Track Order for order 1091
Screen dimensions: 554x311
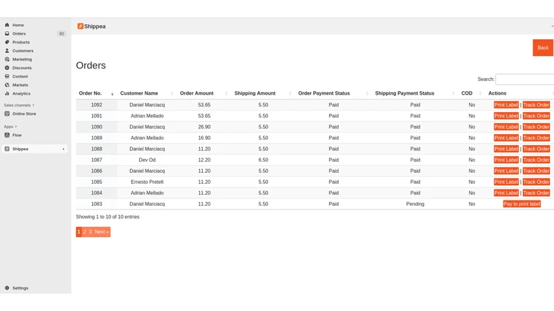536,115
